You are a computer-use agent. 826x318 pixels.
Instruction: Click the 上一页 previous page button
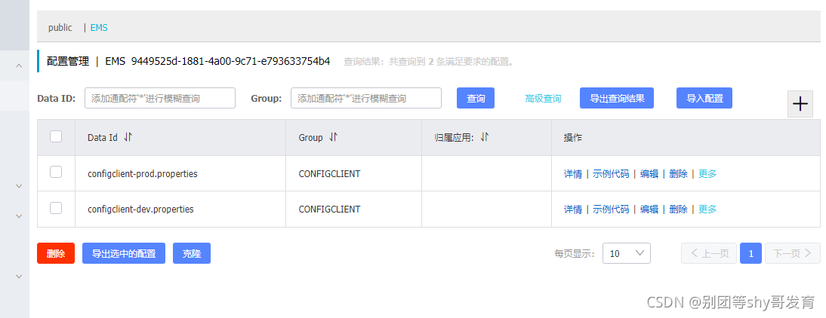pos(709,253)
